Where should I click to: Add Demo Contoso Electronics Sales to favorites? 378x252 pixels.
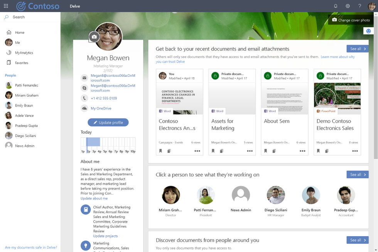pos(318,151)
